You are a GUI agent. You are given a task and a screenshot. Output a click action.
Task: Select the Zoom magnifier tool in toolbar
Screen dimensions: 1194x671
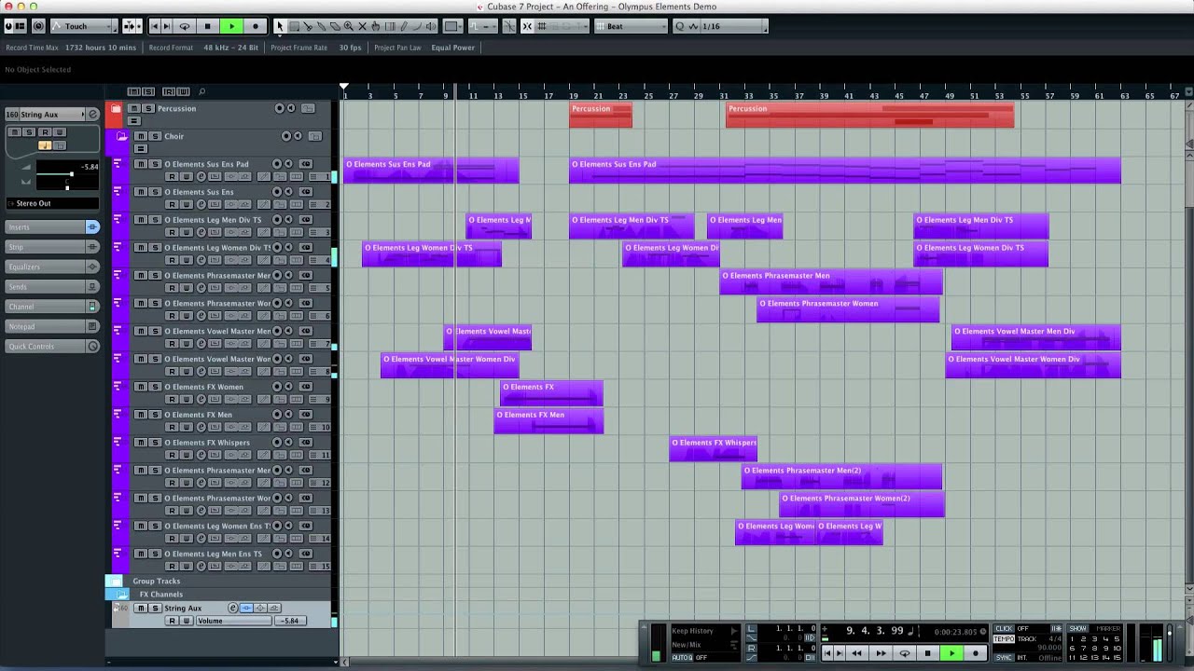tap(348, 26)
